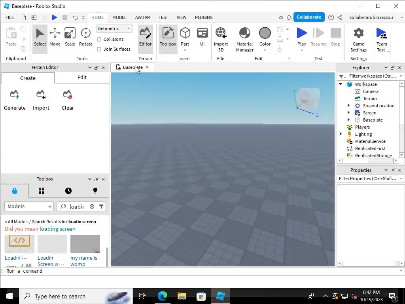Screen dimensions: 405x304
Task: Open Toolbox Marketplace tab
Action: tap(15, 191)
